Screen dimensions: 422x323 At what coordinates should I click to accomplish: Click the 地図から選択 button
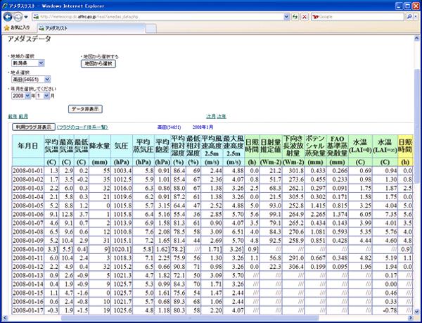pyautogui.click(x=98, y=63)
